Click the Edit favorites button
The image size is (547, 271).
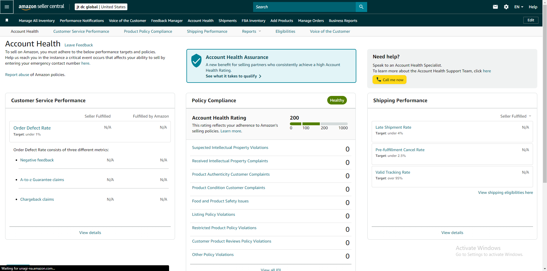[x=531, y=20]
